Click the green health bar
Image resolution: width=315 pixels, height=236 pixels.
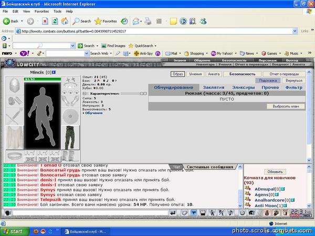[x=43, y=79]
